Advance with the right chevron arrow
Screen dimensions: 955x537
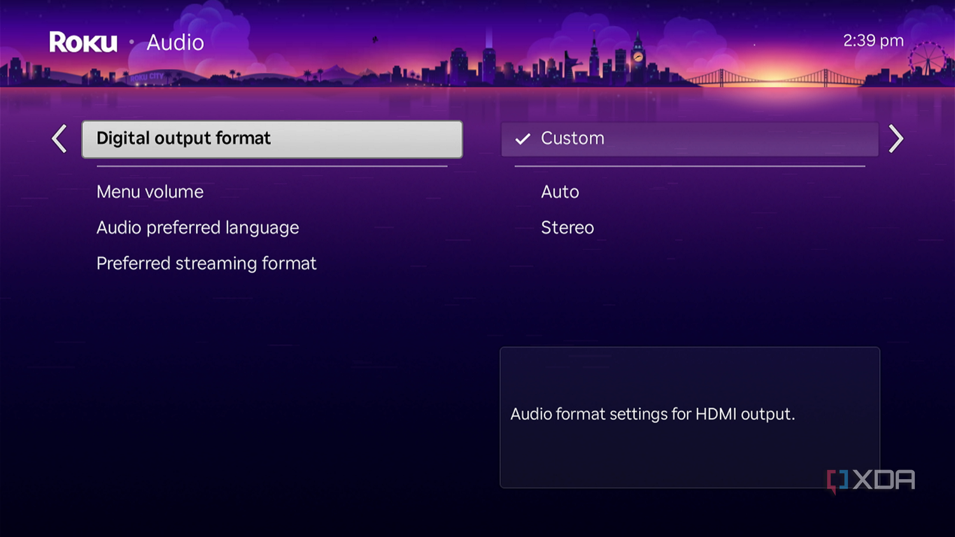[x=895, y=139]
